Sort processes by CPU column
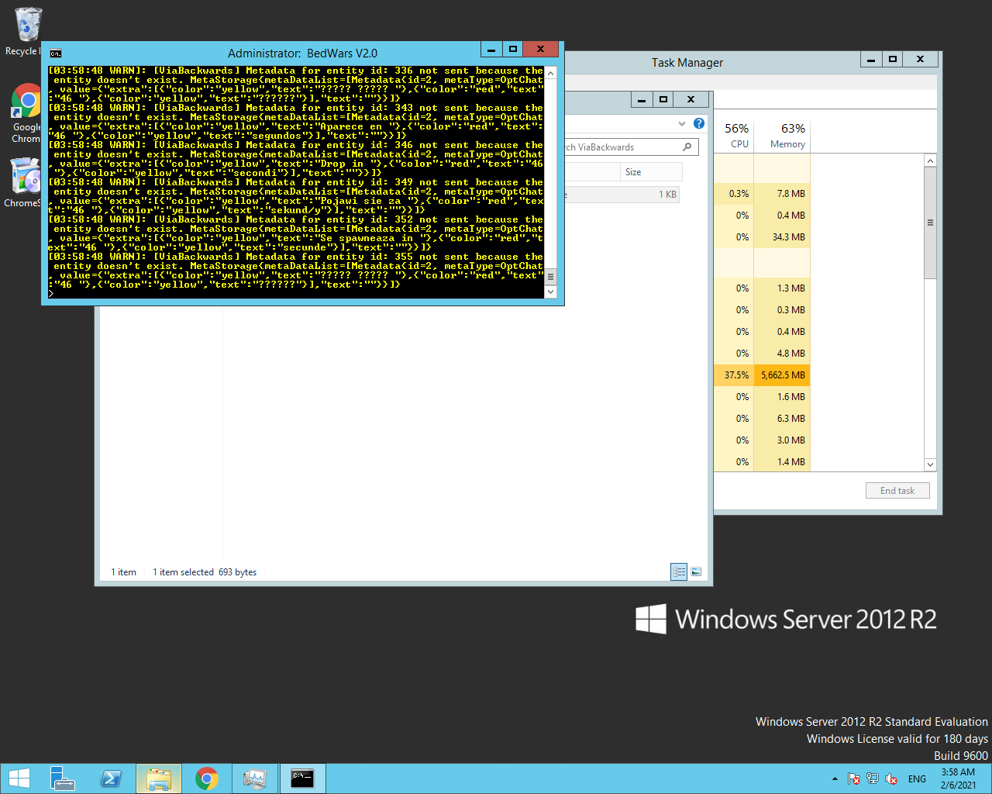Viewport: 992px width, 794px height. click(x=736, y=135)
